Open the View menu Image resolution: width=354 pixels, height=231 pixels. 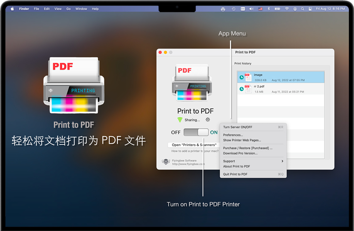58,9
